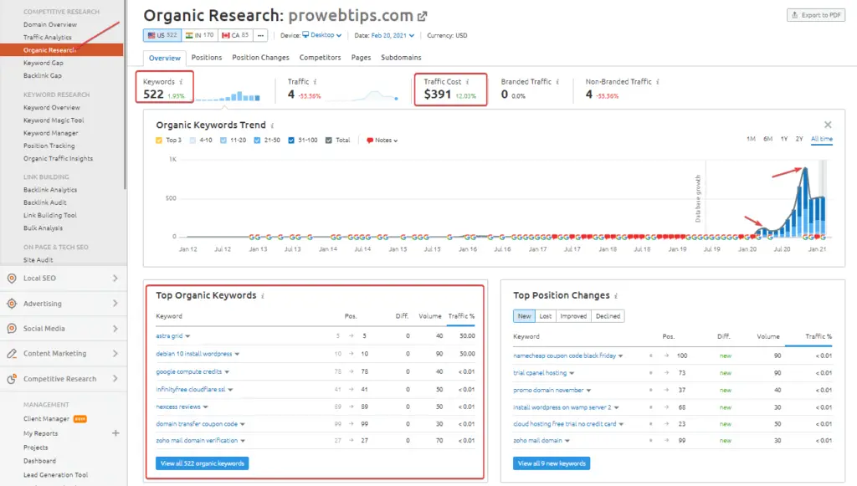Open the Date Feb 20, 2021 dropdown
857x486 pixels.
393,35
